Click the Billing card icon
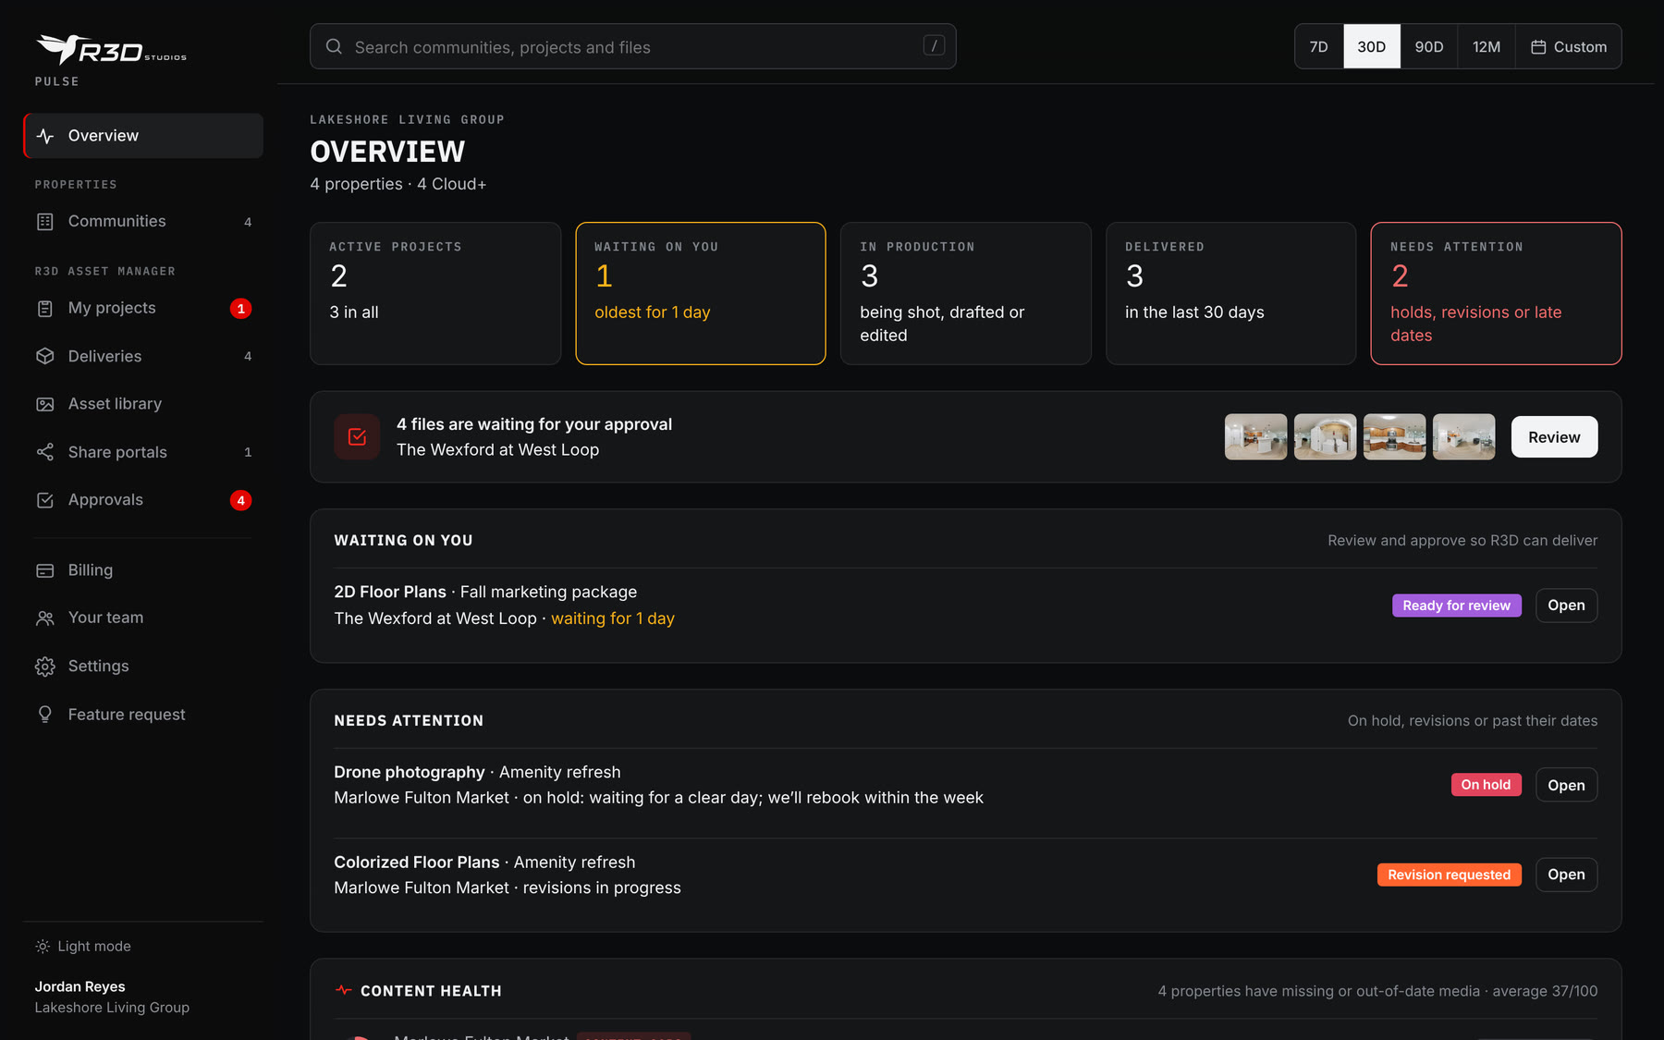This screenshot has width=1664, height=1040. [x=44, y=570]
